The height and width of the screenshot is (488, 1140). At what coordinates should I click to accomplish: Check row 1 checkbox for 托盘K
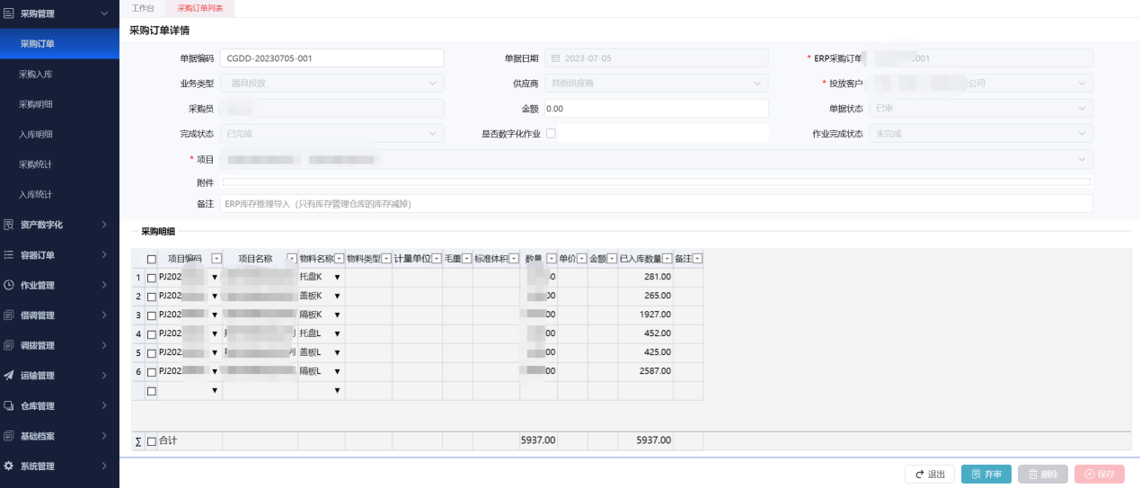[151, 278]
